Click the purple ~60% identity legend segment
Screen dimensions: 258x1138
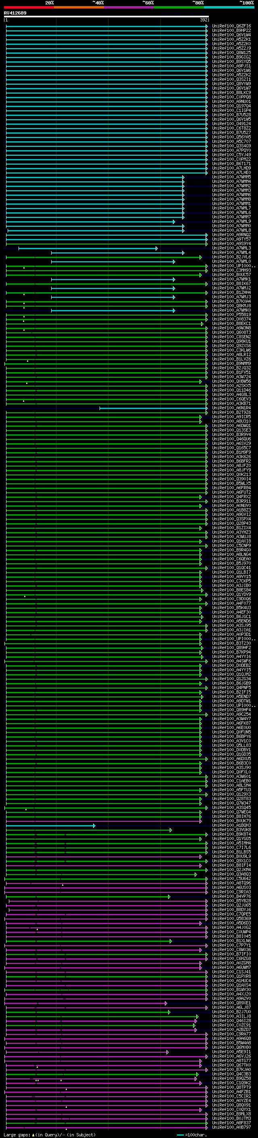coord(129,7)
